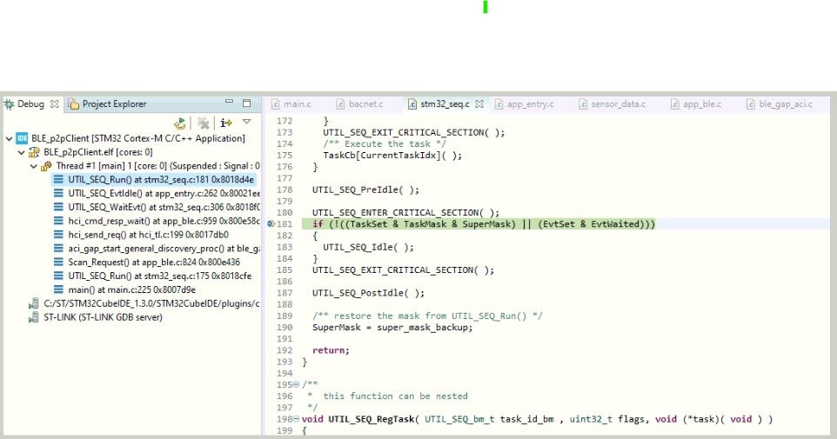Viewport: 837px width, 439px height.
Task: Select stack frame aci_gap_start_general_discovery_proc()
Action: pos(164,249)
